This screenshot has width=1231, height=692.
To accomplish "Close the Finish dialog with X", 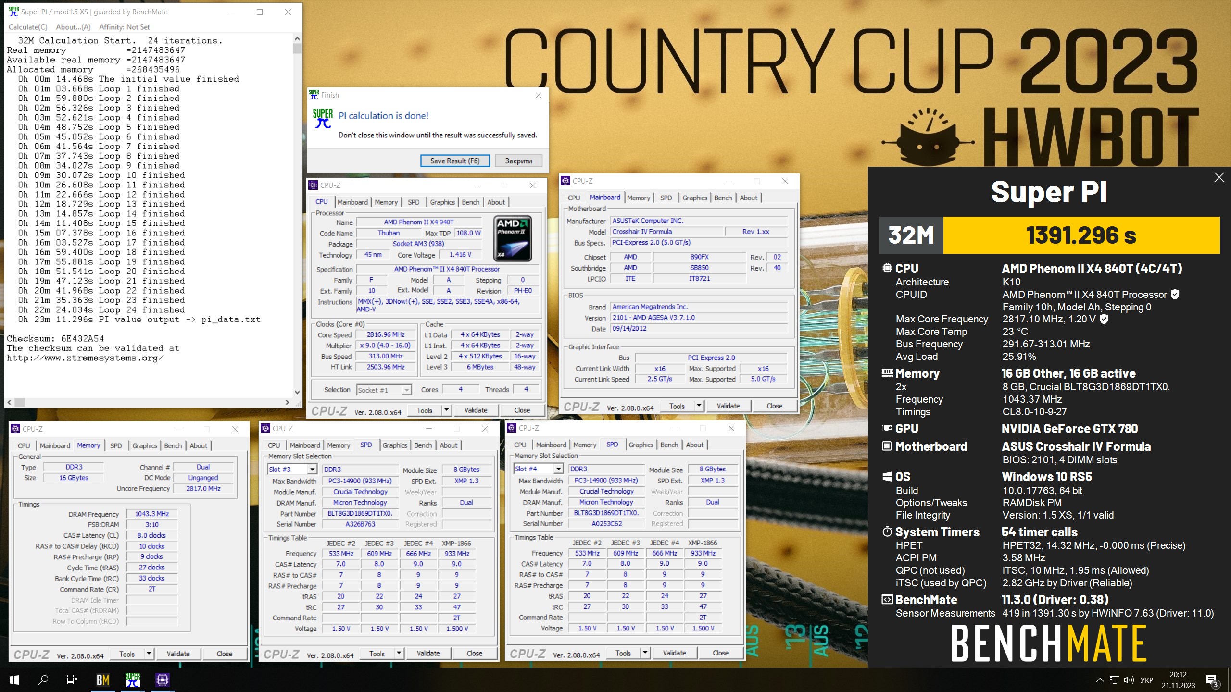I will coord(539,95).
